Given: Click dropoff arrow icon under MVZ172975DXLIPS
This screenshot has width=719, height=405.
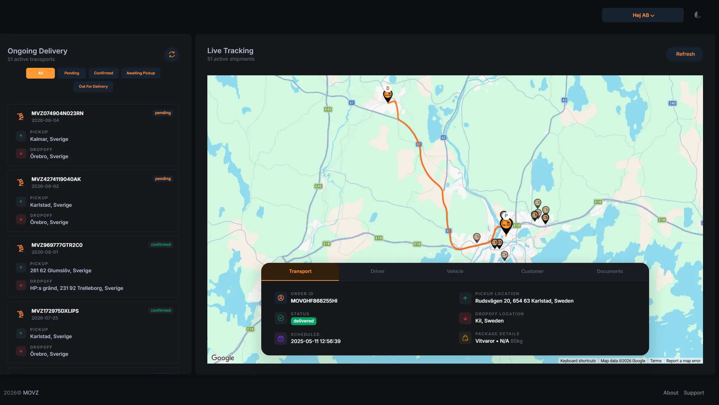Looking at the screenshot, I should [21, 351].
